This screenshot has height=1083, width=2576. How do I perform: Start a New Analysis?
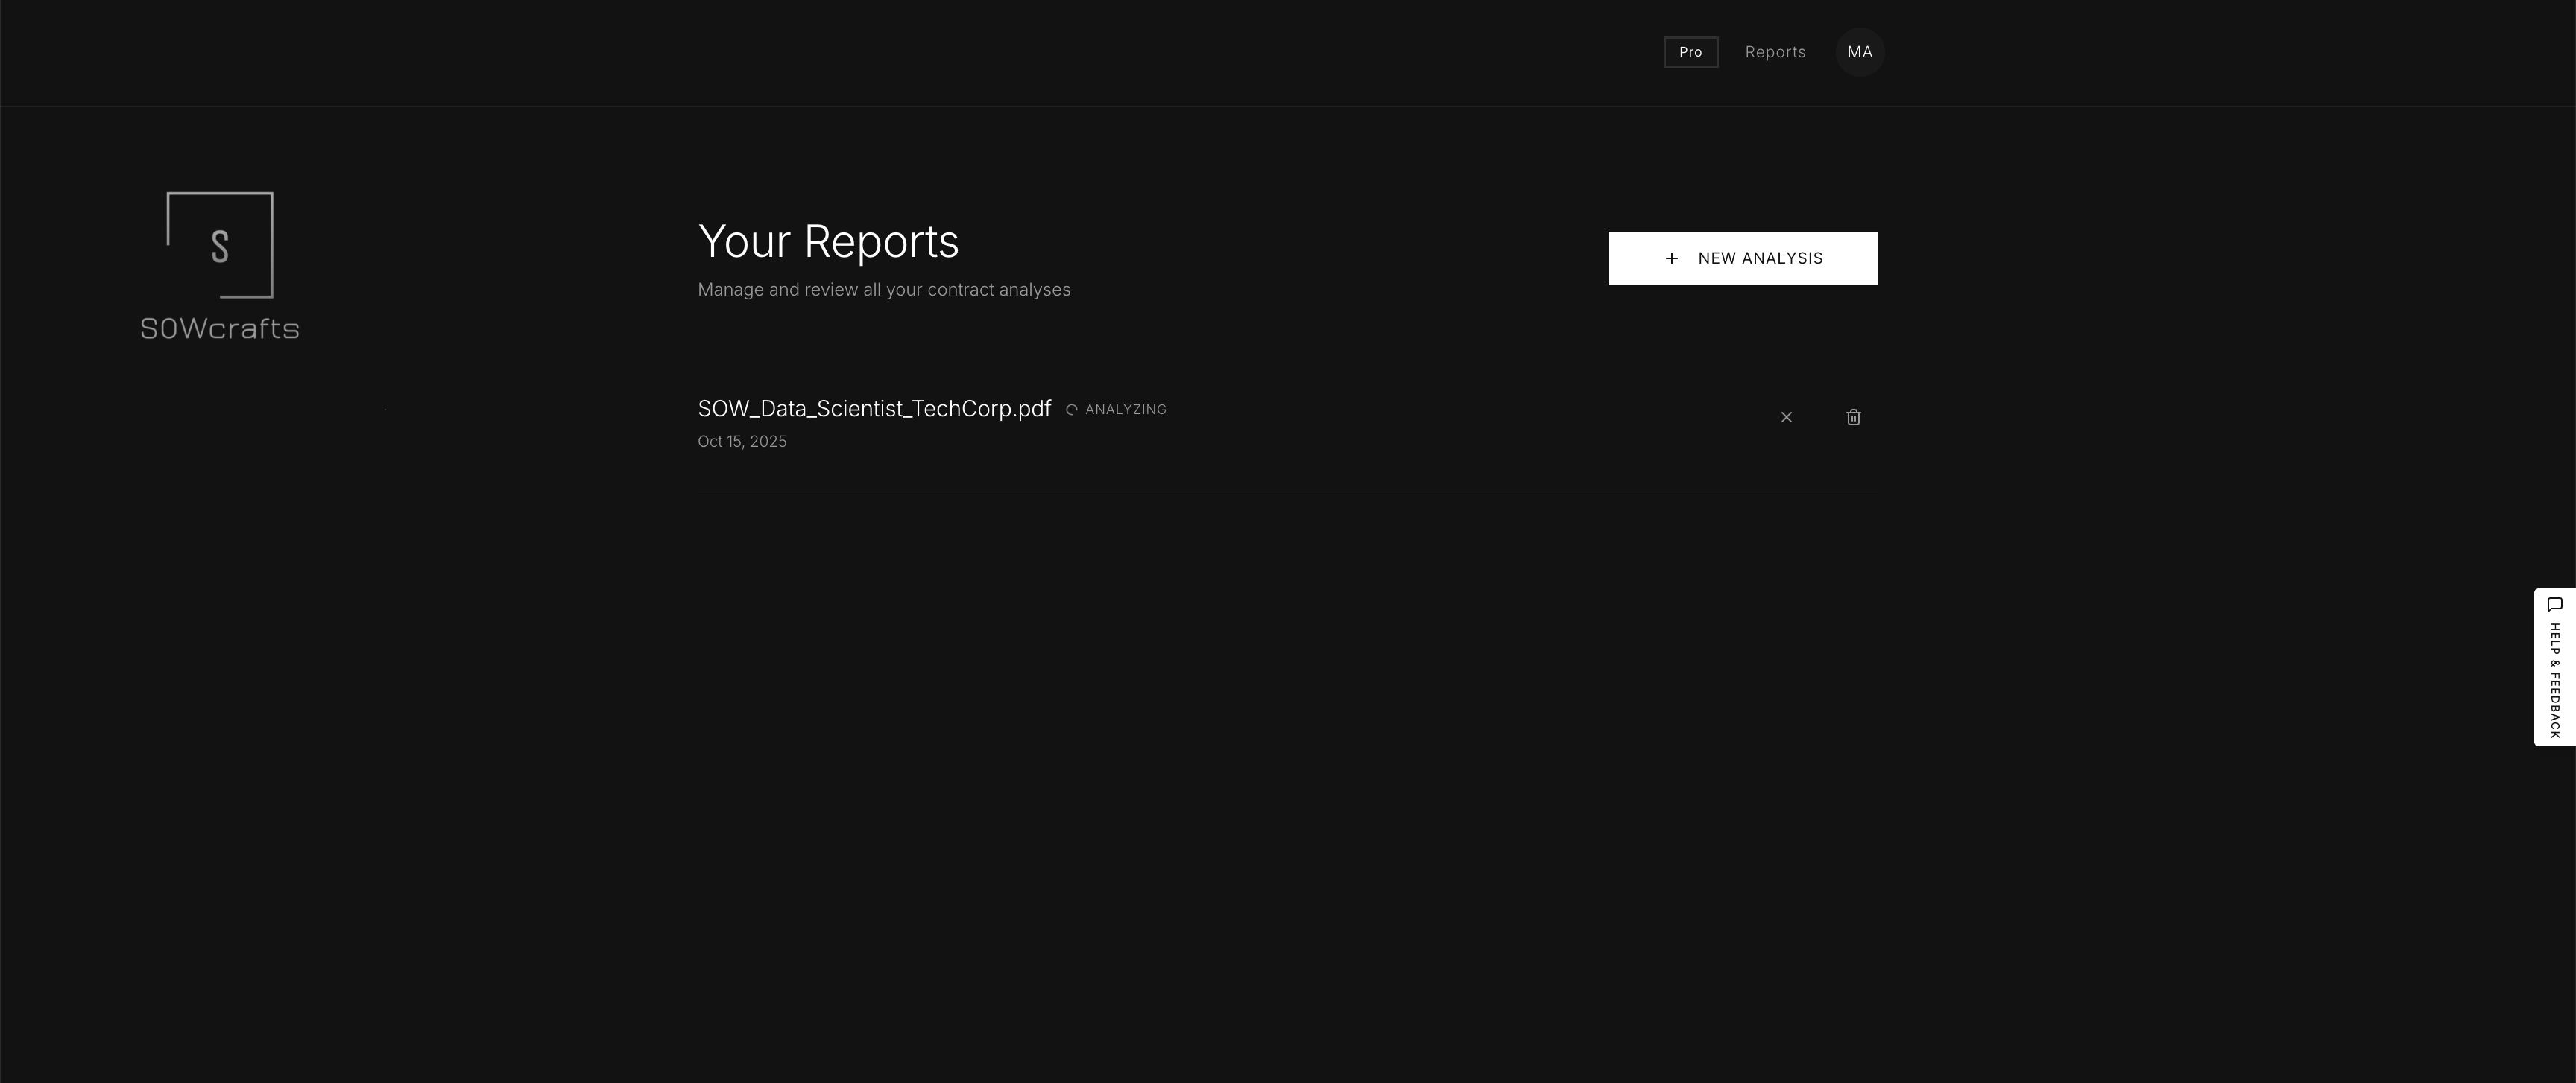[1742, 258]
